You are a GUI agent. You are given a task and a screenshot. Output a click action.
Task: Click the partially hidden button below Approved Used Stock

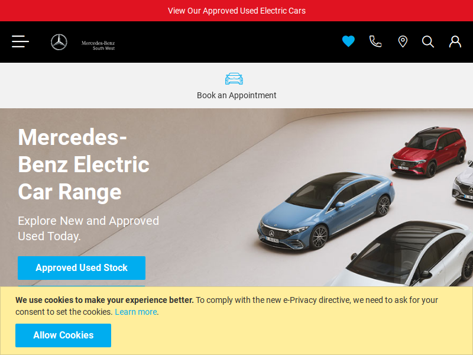point(82,286)
